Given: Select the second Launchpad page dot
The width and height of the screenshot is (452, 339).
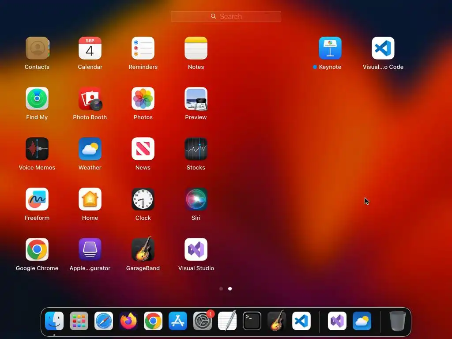Looking at the screenshot, I should pos(230,289).
